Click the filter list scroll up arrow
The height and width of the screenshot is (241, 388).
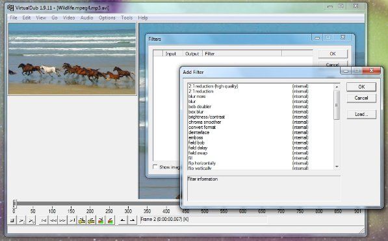pyautogui.click(x=337, y=87)
